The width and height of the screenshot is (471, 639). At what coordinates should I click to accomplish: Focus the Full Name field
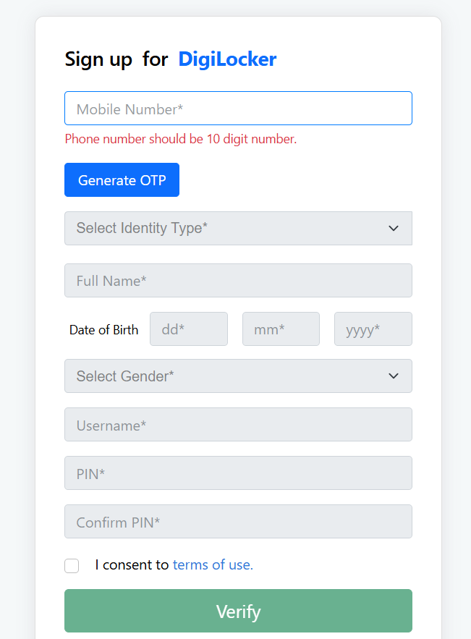238,281
